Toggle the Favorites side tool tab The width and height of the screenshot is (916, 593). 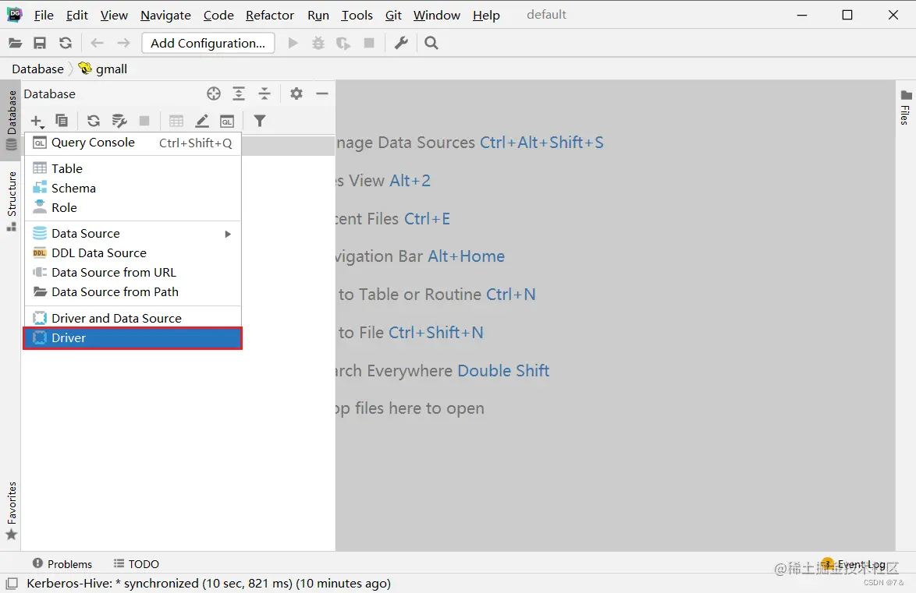coord(11,510)
